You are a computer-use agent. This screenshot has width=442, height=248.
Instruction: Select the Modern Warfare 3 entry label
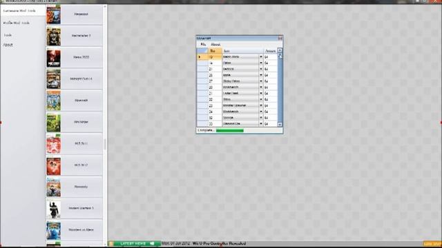(81, 208)
